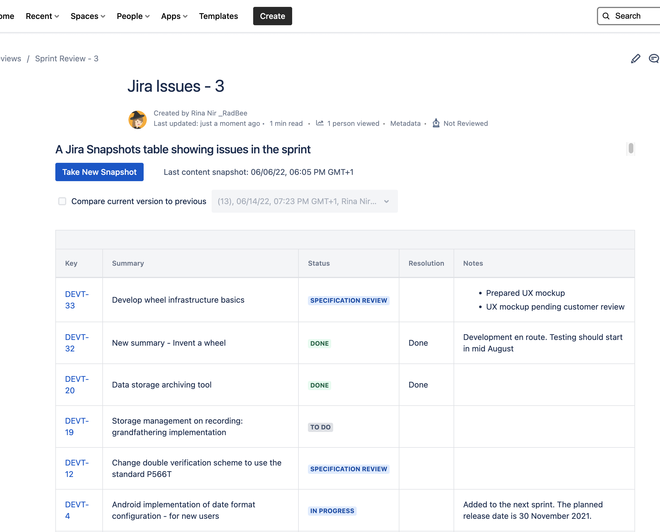Screen dimensions: 660x532
Task: Click SPECIFICATION REVIEW status of DEVT-12
Action: click(349, 469)
